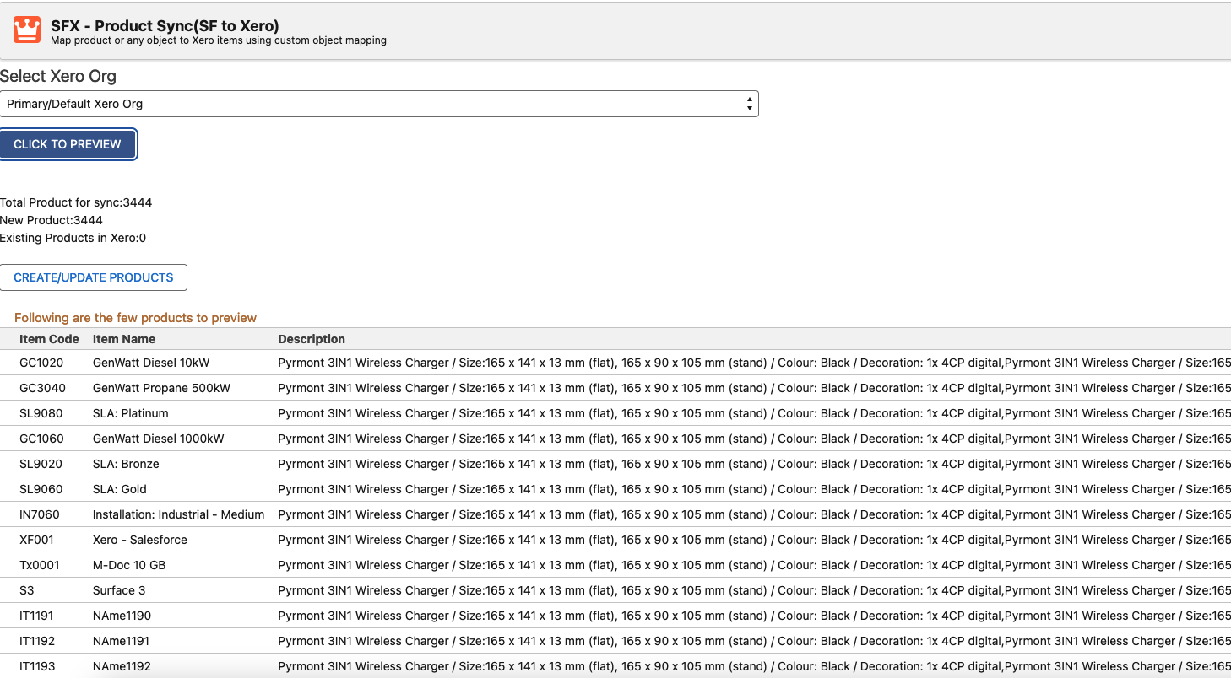
Task: Select the IT1191 item code cell
Action: (37, 616)
